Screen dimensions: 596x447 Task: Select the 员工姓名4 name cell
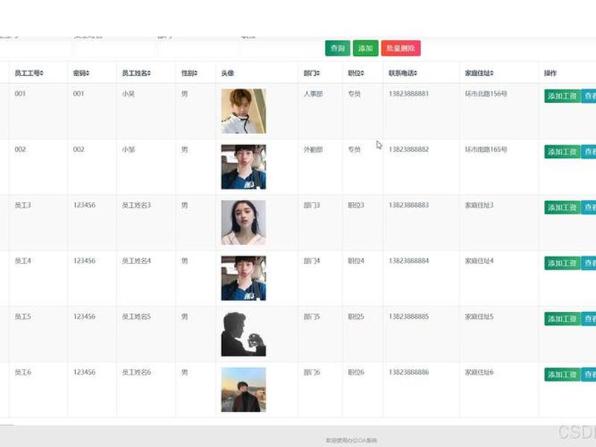136,261
